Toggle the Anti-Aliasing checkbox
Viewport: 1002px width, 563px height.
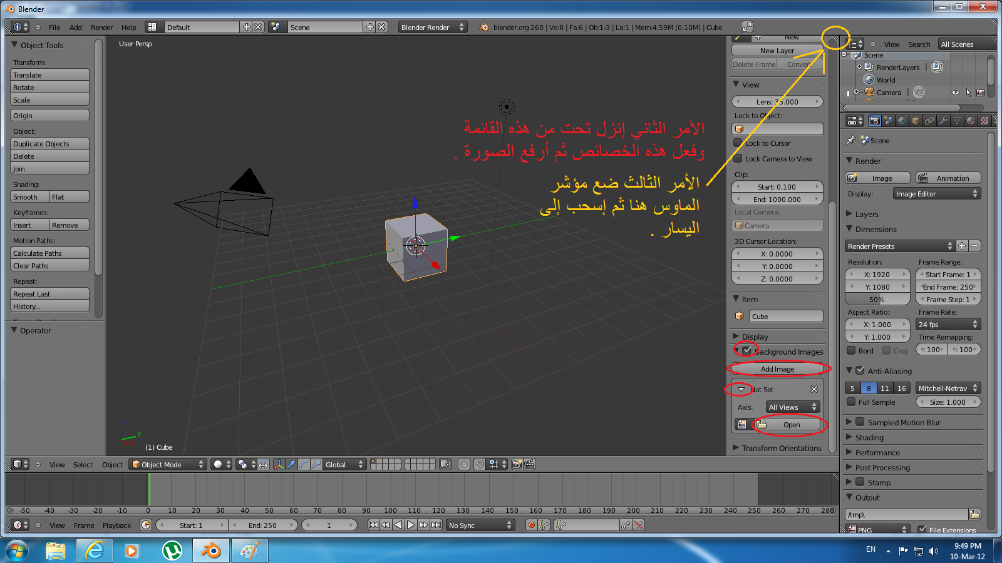coord(860,370)
